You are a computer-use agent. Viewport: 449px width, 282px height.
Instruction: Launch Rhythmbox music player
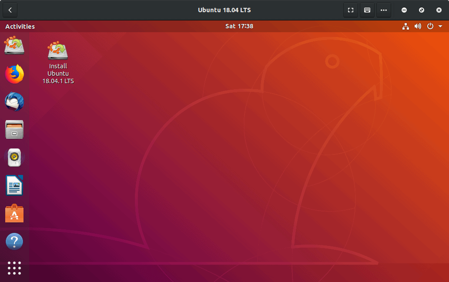tap(14, 157)
